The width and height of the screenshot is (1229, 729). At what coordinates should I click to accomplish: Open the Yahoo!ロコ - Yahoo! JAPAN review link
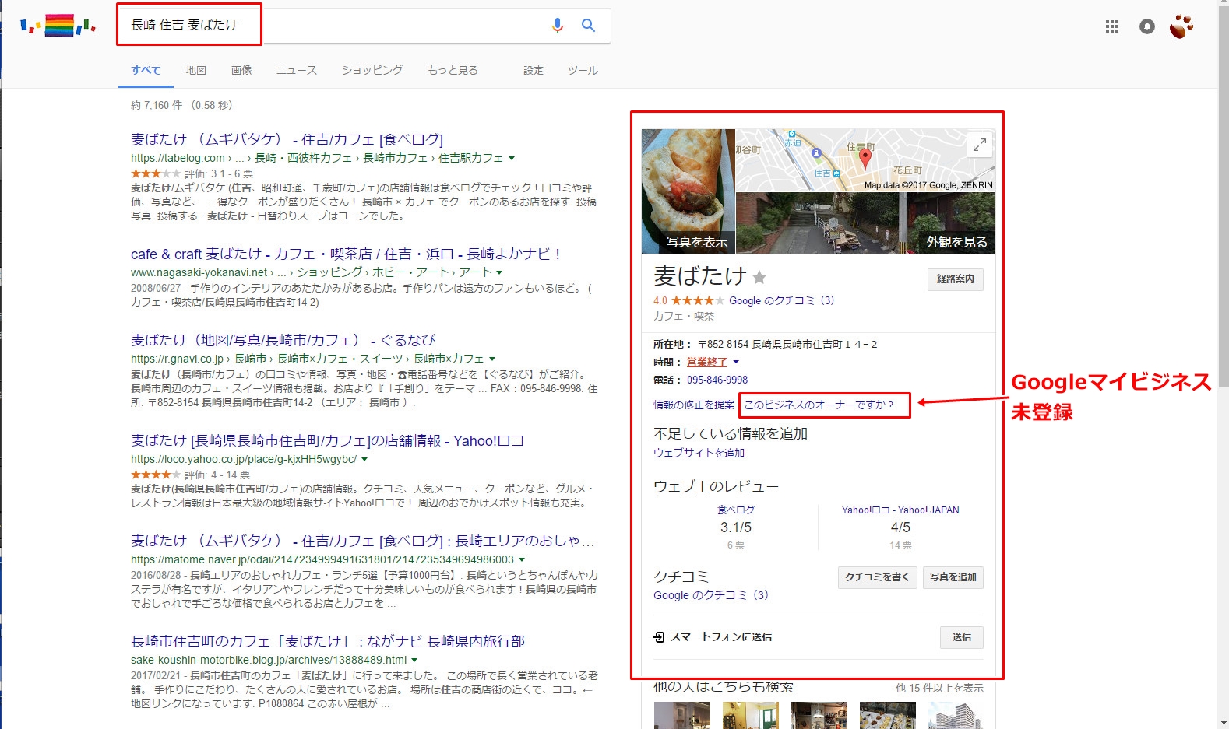(900, 510)
